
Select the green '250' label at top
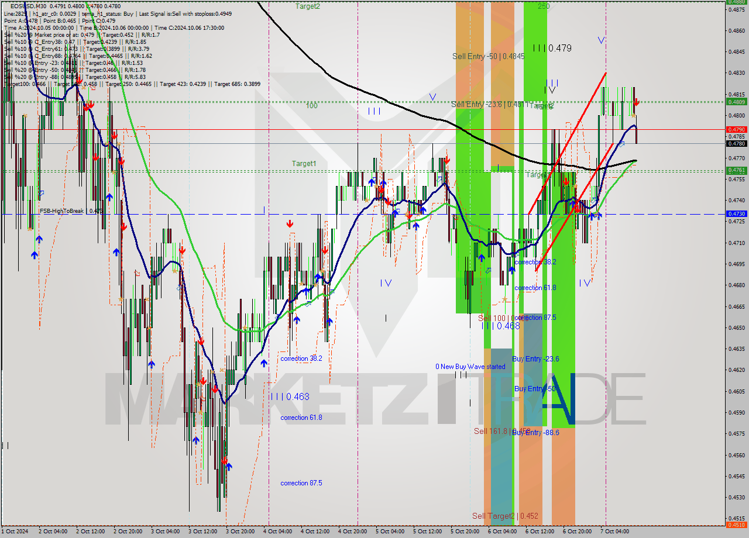click(543, 6)
